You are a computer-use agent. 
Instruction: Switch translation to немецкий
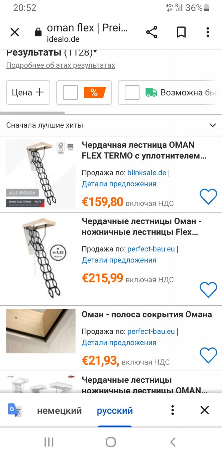[60, 411]
